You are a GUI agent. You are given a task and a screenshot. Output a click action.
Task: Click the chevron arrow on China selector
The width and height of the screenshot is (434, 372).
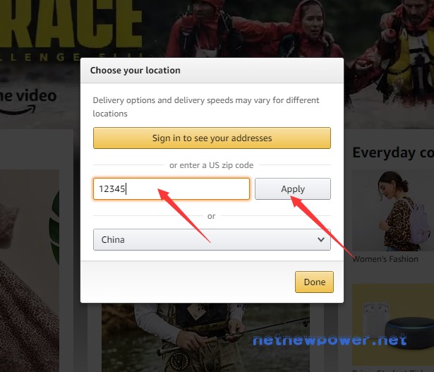[x=321, y=239]
